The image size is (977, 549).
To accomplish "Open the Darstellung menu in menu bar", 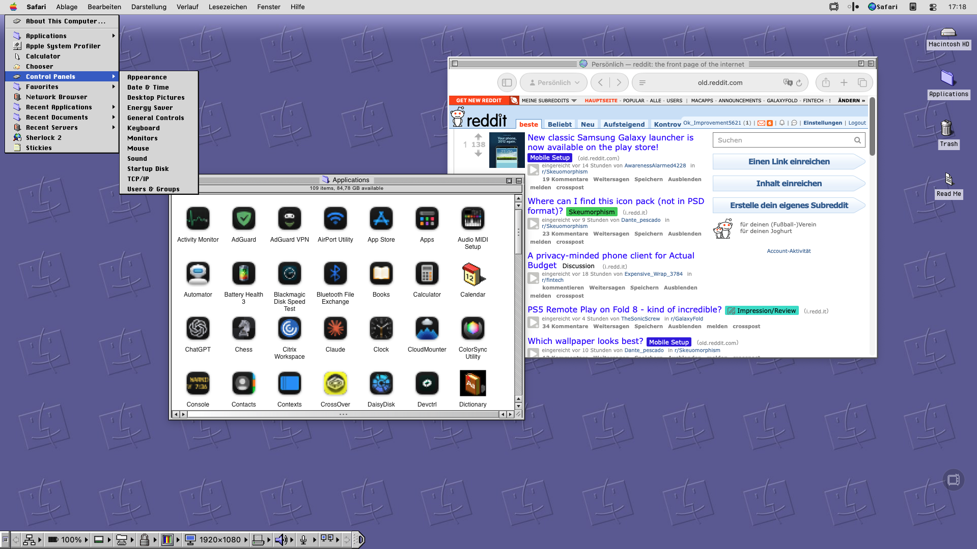I will click(x=149, y=7).
